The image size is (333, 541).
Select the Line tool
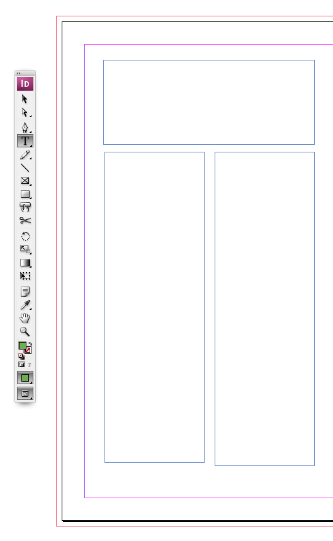pyautogui.click(x=25, y=168)
